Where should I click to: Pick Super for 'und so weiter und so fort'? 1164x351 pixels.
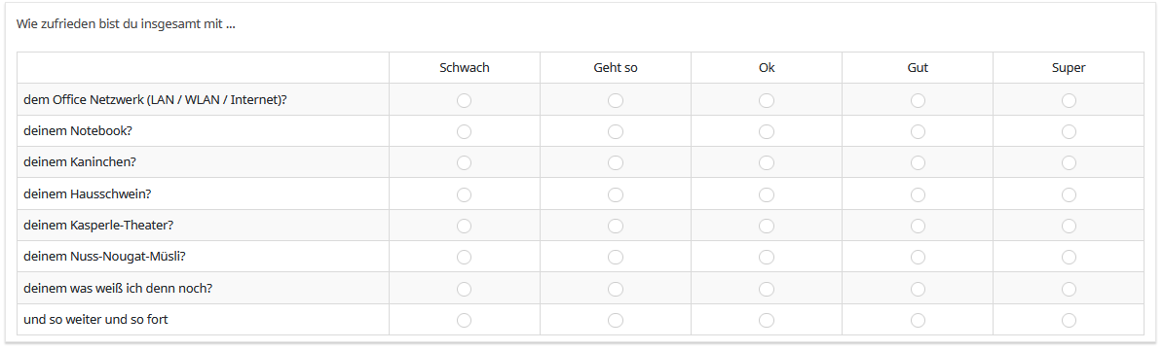pos(1069,320)
